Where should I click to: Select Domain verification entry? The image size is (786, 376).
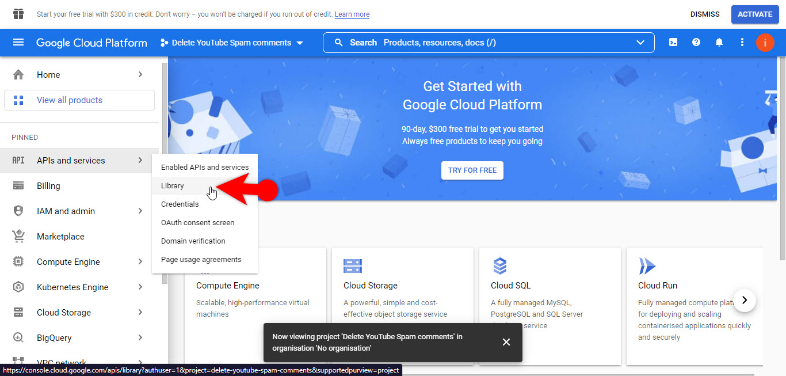[x=205, y=241]
